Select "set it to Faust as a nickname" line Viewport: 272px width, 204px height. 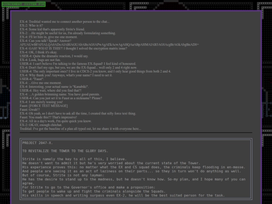pyautogui.click(x=61, y=98)
